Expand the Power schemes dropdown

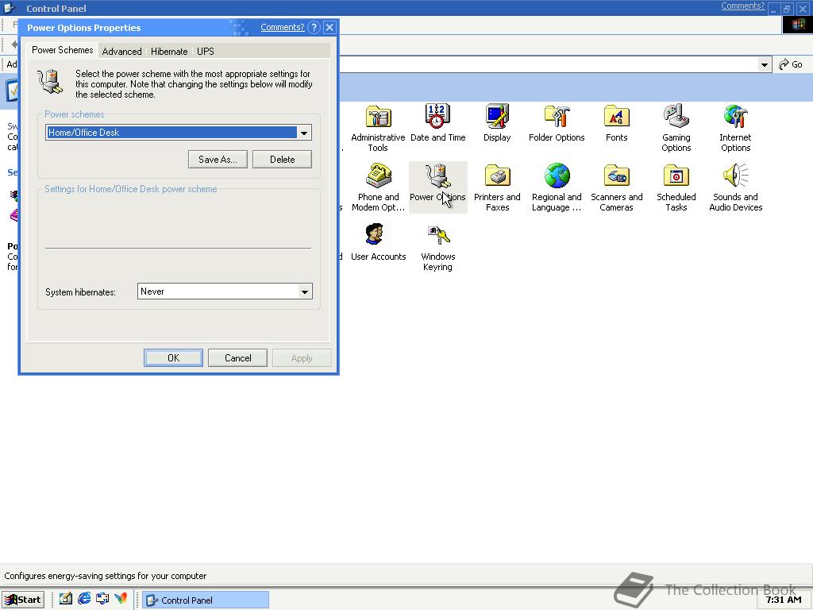tap(304, 133)
